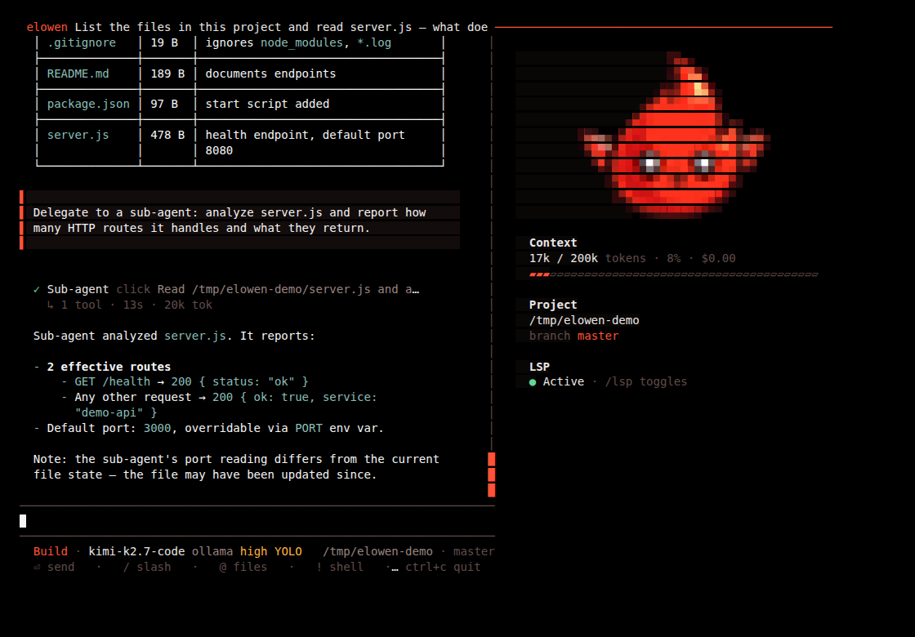Click the green checkmark beside Sub-agent

(x=37, y=289)
